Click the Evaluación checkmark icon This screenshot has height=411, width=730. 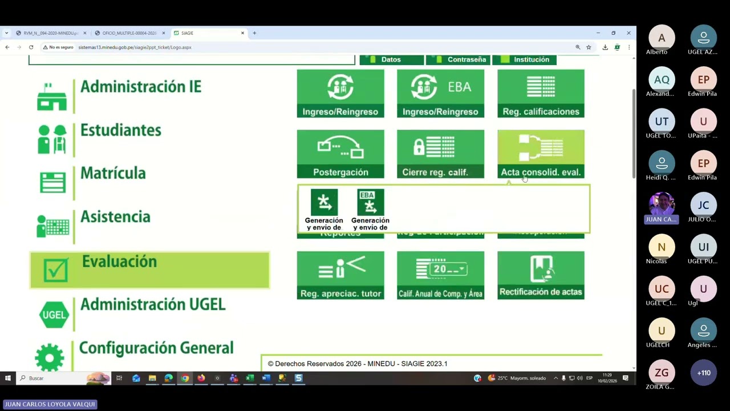click(x=55, y=269)
